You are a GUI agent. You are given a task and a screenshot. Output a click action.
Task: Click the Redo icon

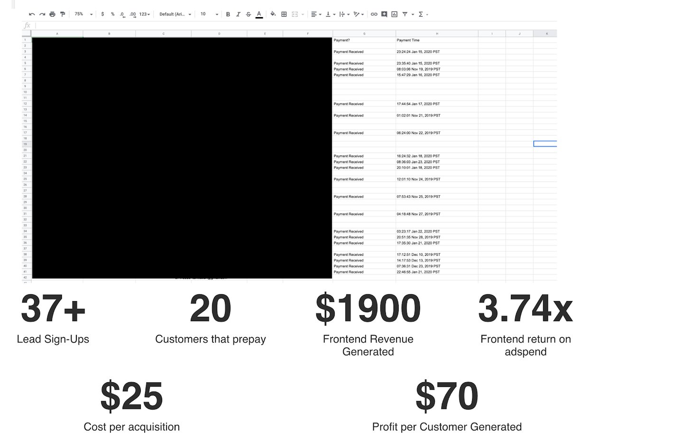42,14
